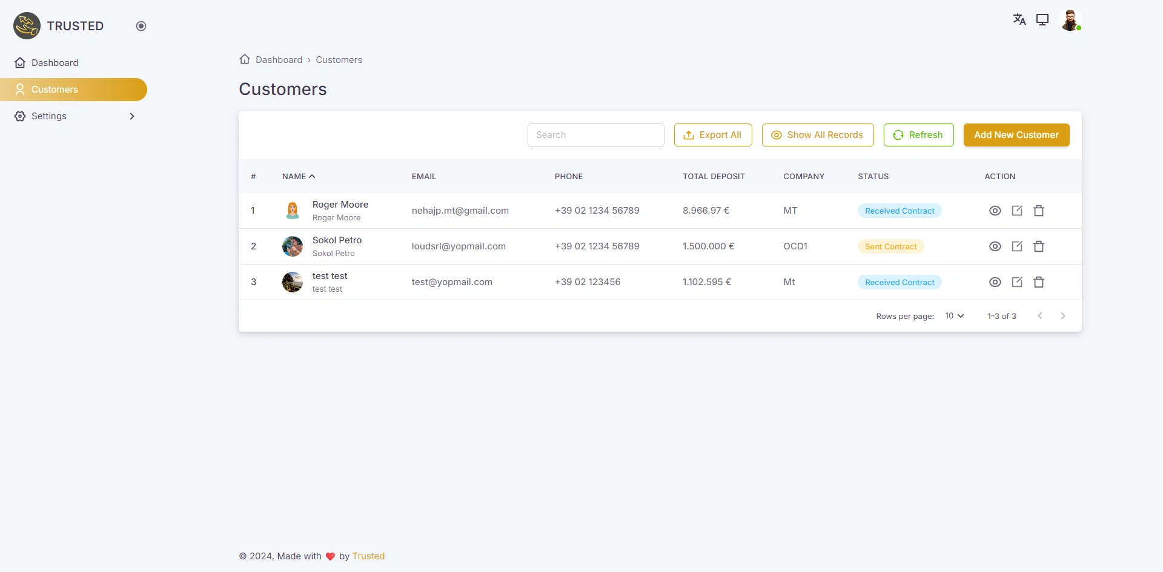Refresh the customers table
Viewport: 1163px width, 572px height.
pyautogui.click(x=919, y=135)
